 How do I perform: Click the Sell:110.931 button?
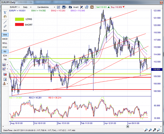(103, 7)
